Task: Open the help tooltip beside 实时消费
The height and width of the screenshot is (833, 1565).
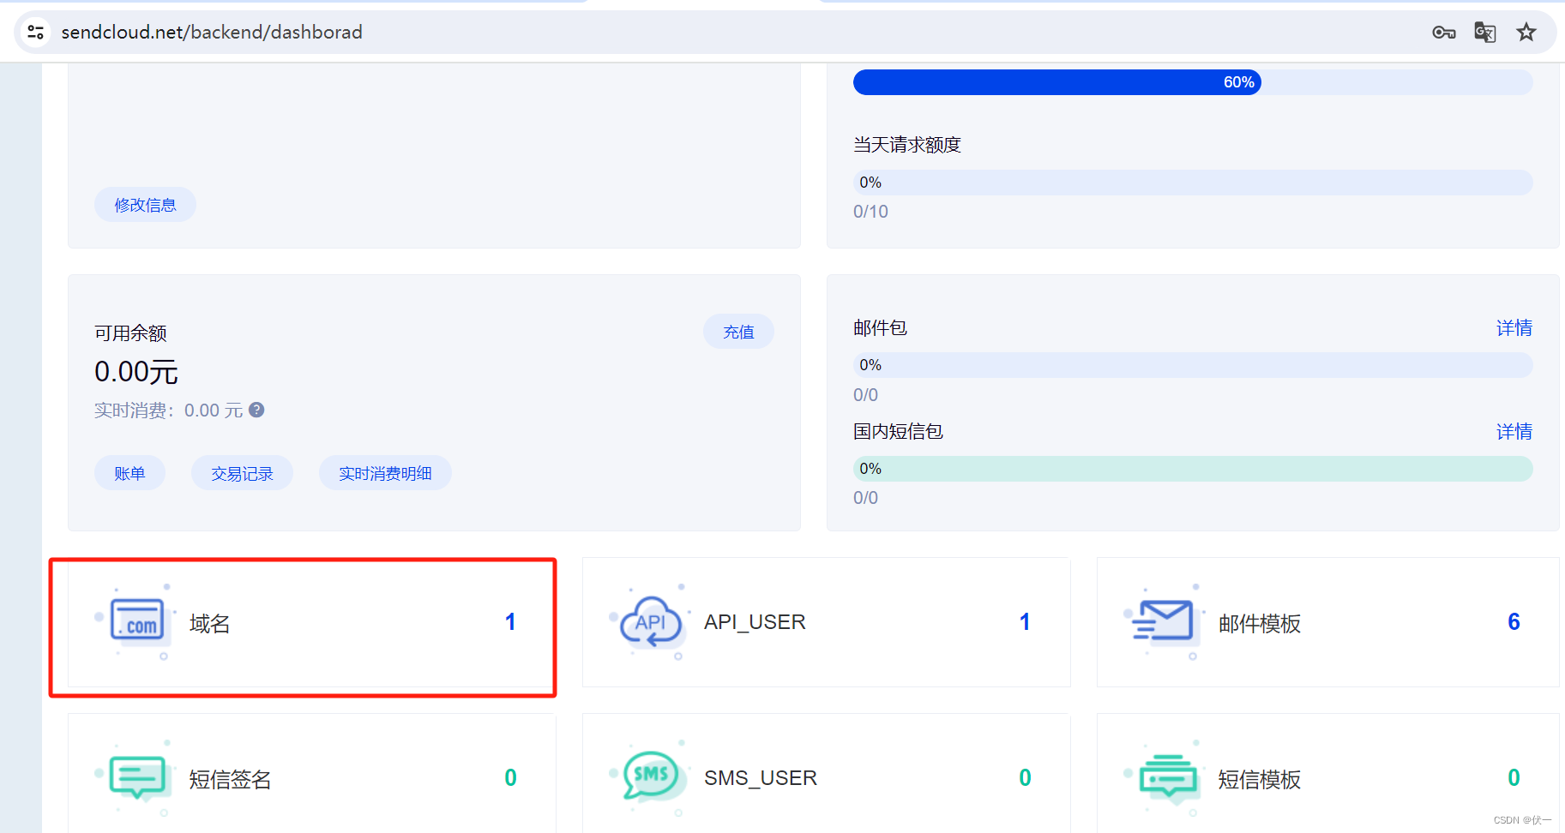Action: coord(256,410)
